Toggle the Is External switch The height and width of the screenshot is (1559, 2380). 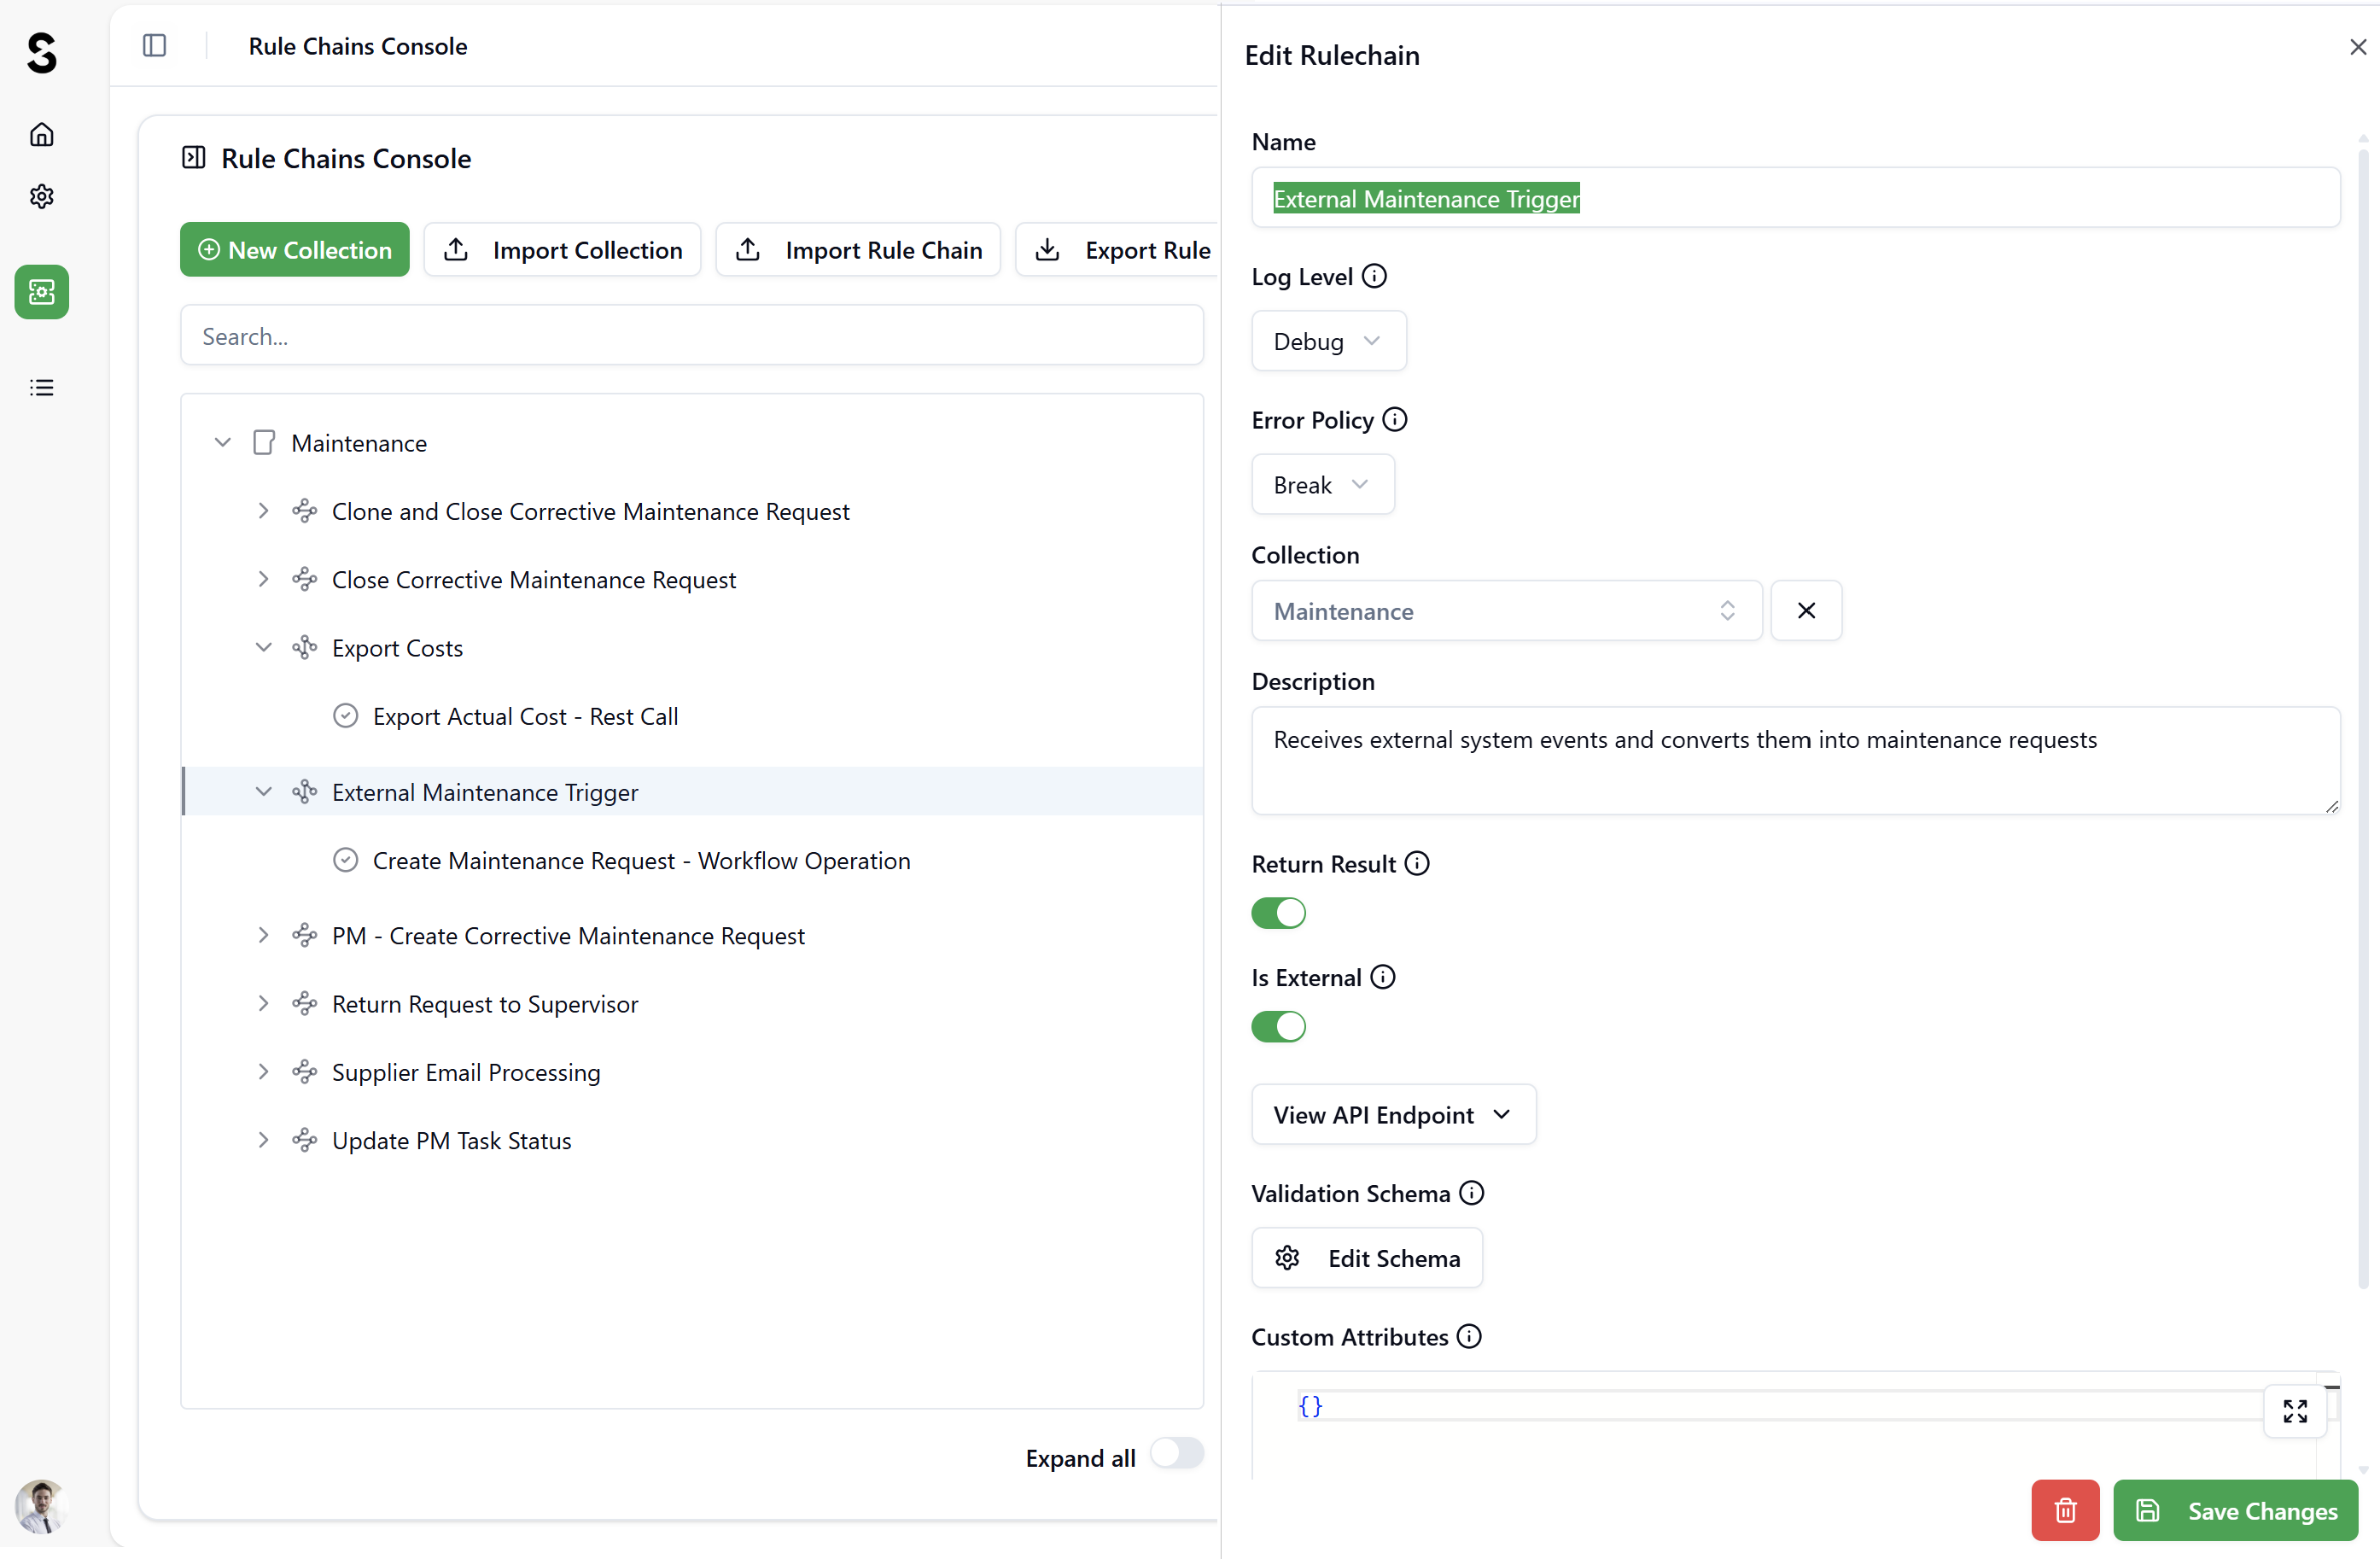[x=1279, y=1027]
